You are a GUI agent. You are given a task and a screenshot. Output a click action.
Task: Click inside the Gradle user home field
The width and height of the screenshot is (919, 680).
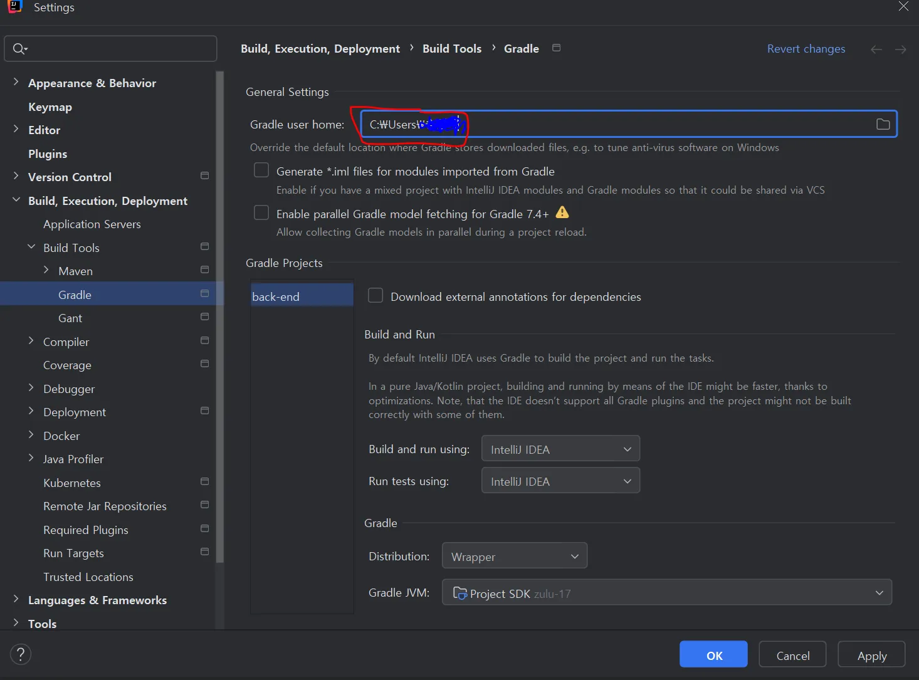tap(629, 124)
